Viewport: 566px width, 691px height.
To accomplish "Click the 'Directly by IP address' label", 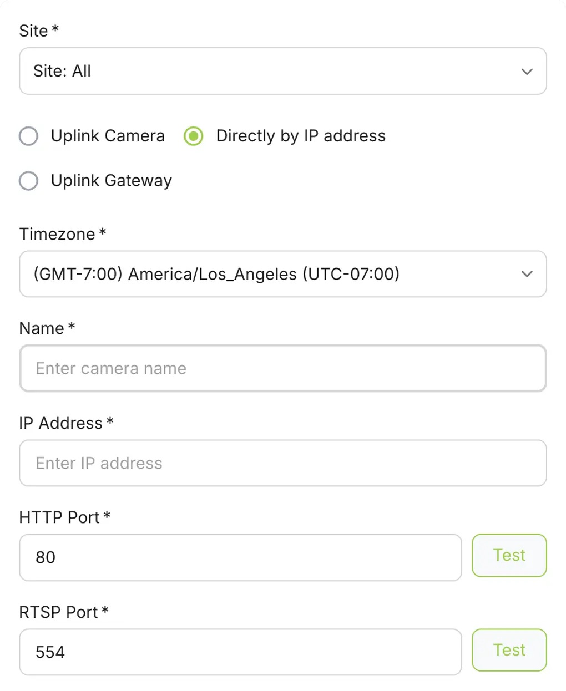I will tap(301, 136).
